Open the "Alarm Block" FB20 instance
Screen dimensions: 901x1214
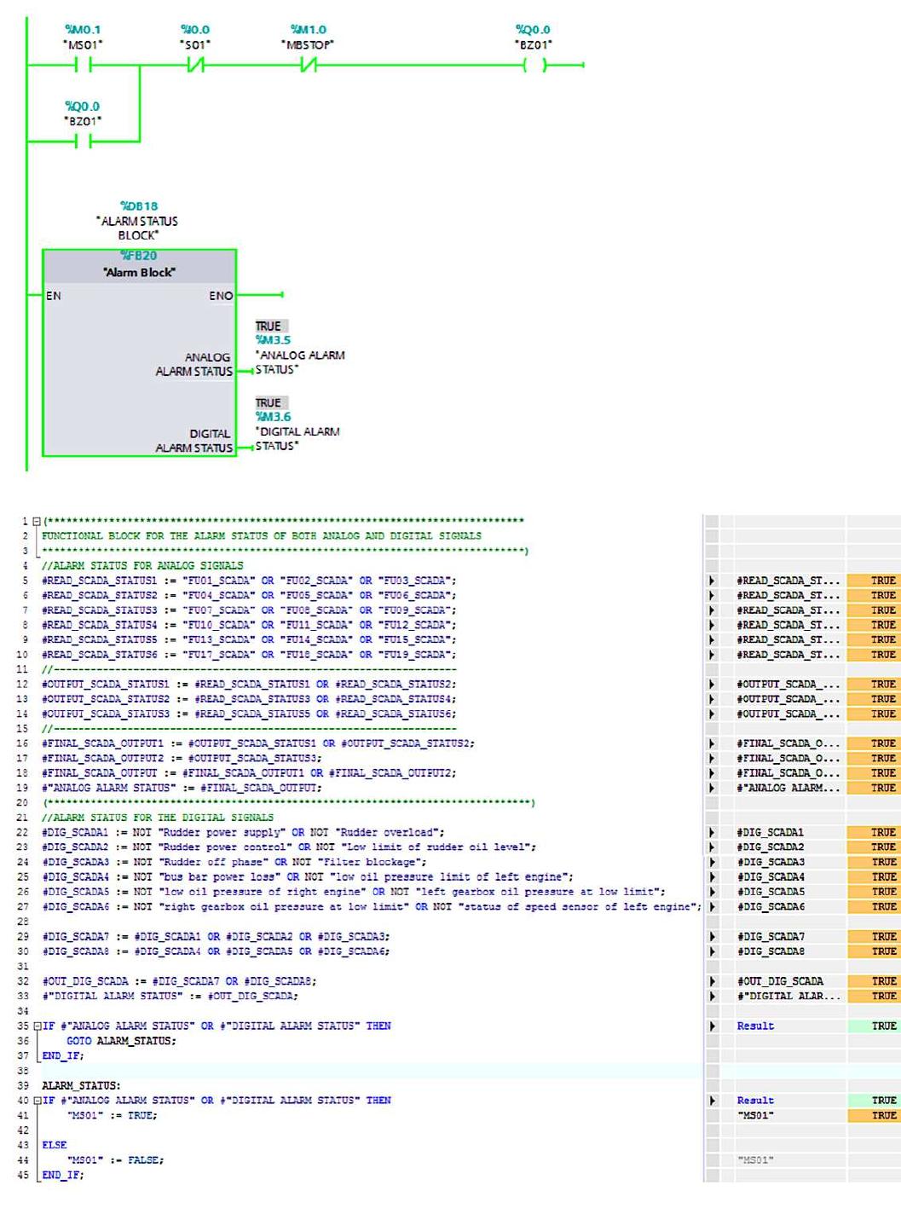(139, 271)
